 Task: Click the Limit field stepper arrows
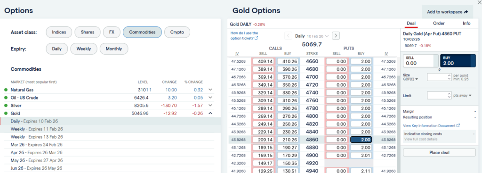pyautogui.click(x=449, y=95)
